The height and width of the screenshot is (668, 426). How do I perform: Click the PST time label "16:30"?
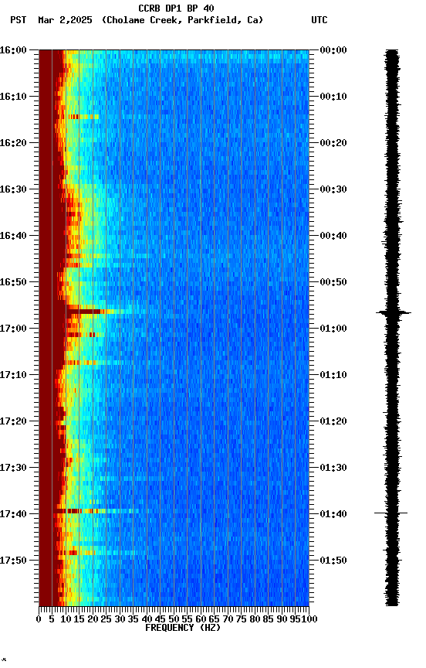coord(13,189)
